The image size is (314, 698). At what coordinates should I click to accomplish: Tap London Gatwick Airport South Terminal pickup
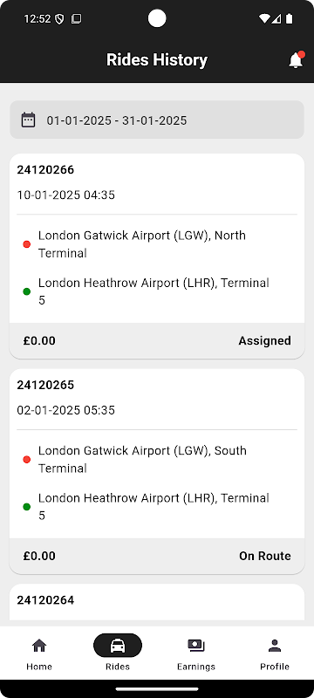pyautogui.click(x=142, y=459)
